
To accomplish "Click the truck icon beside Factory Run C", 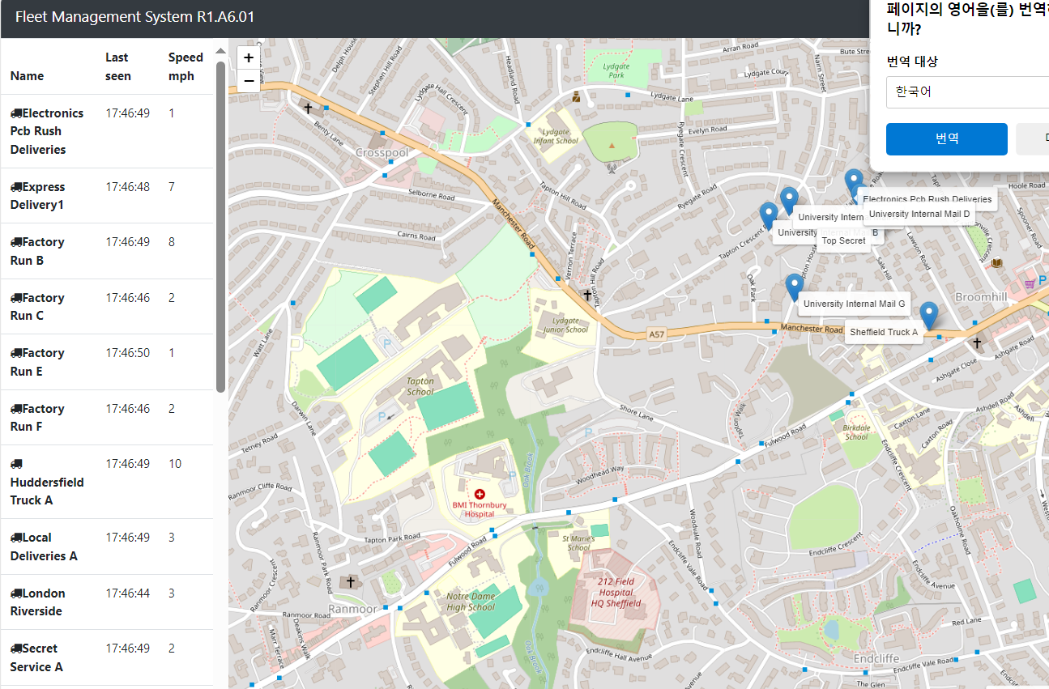I will click(16, 298).
